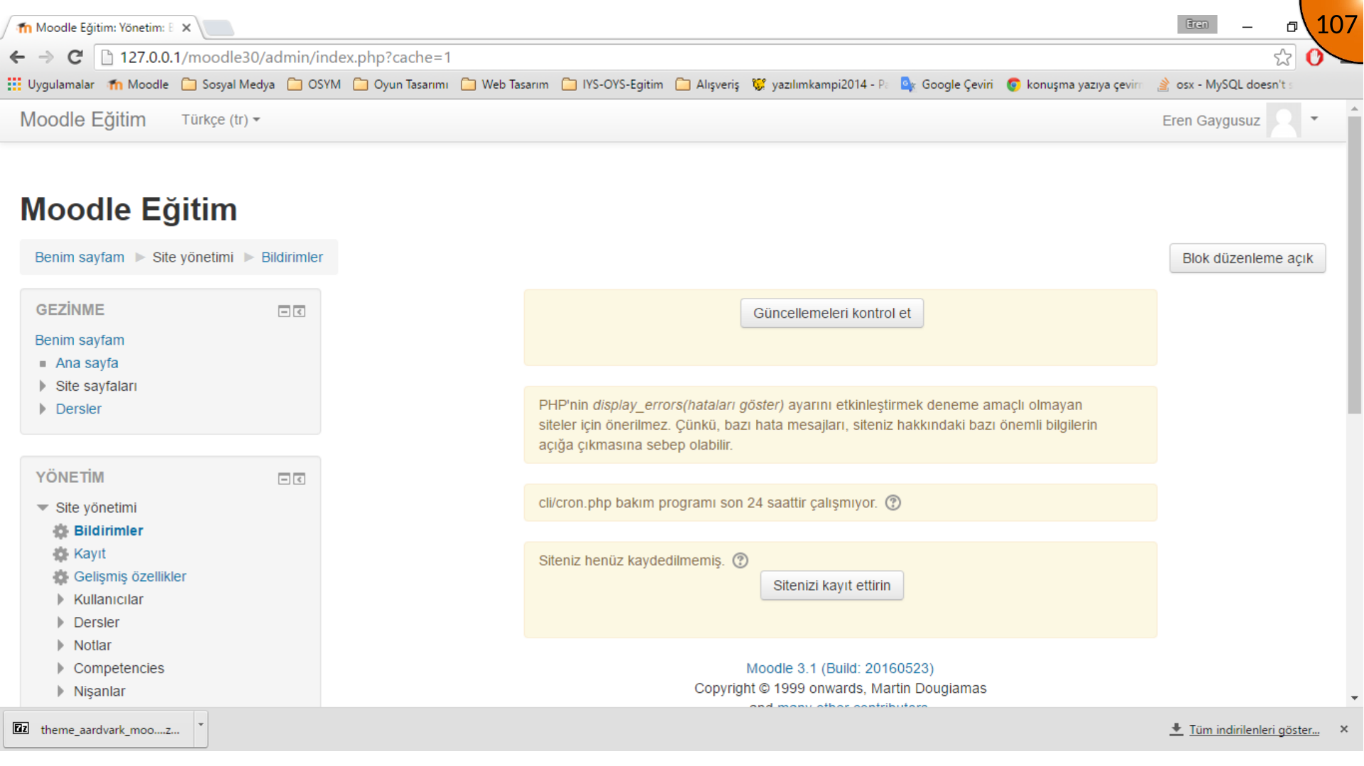Image resolution: width=1364 pixels, height=766 pixels.
Task: Open the Sosyal Medya bookmark folder
Action: [229, 84]
